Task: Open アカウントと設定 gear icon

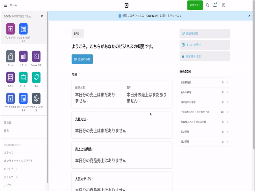Action: (x=36, y=98)
